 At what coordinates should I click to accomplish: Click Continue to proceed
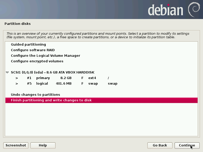tap(187, 145)
